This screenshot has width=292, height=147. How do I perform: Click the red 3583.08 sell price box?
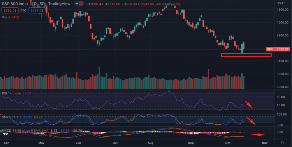[10, 11]
